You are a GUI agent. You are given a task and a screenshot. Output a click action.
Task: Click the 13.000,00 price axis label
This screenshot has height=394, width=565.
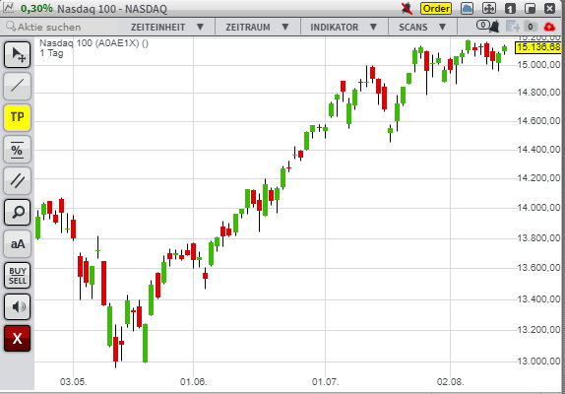coord(539,361)
